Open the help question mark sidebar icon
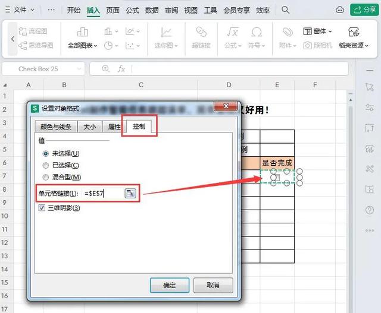Image resolution: width=381 pixels, height=313 pixels. click(x=370, y=210)
